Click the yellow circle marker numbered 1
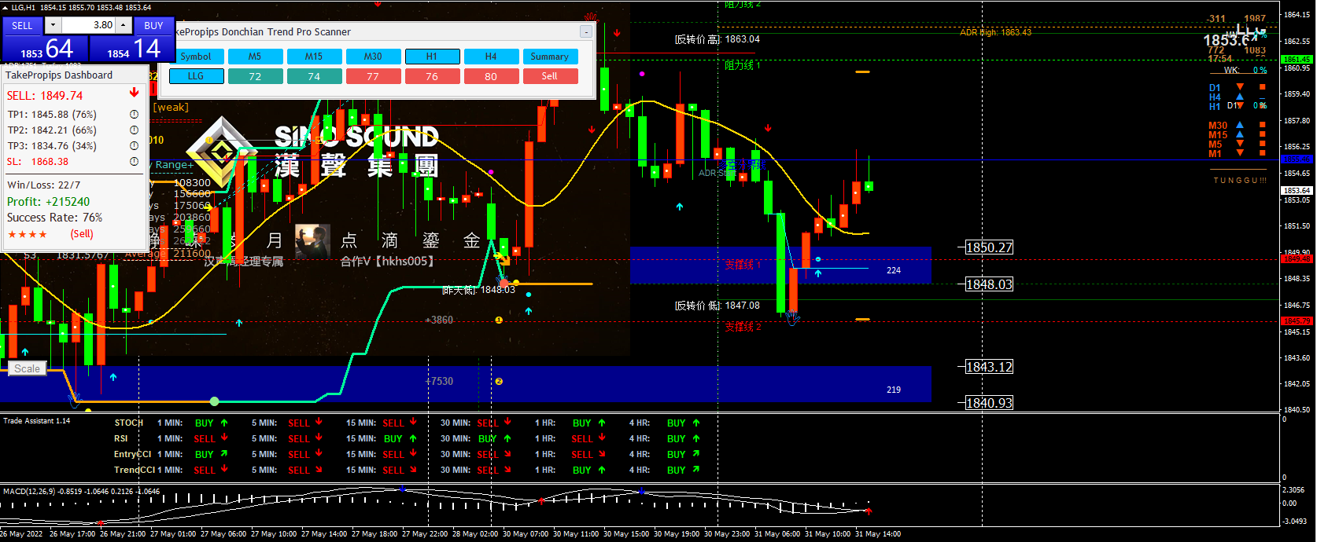1317x542 pixels. 498,320
